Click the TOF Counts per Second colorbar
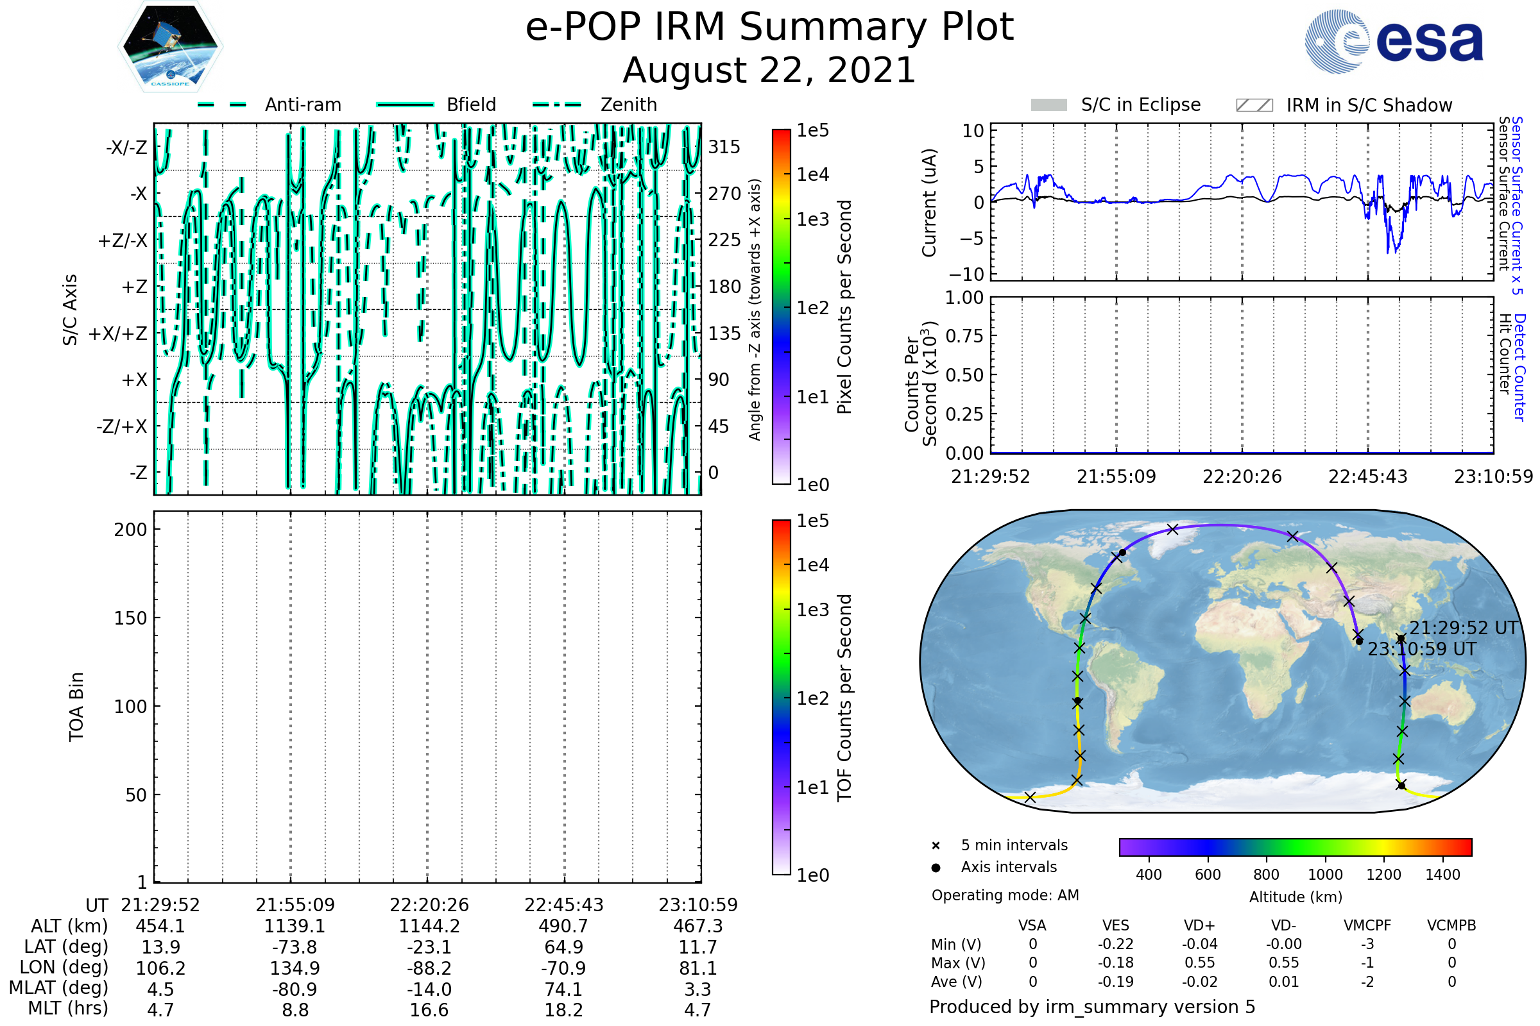The image size is (1540, 1026). point(781,698)
